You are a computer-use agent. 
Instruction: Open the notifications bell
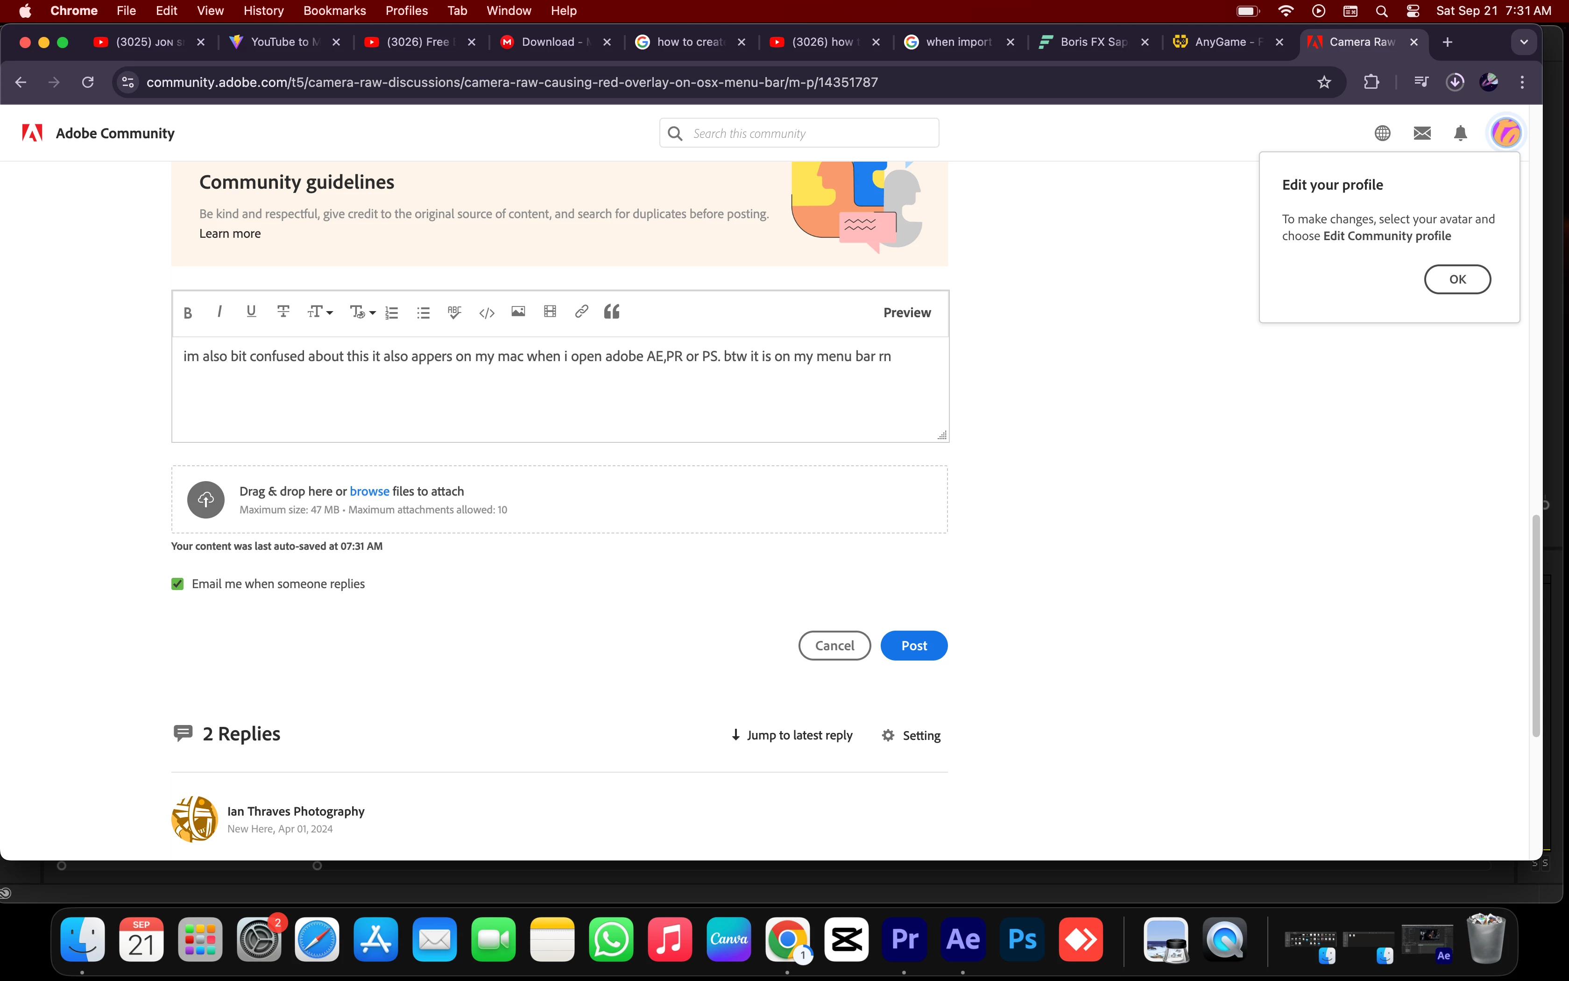click(1460, 133)
